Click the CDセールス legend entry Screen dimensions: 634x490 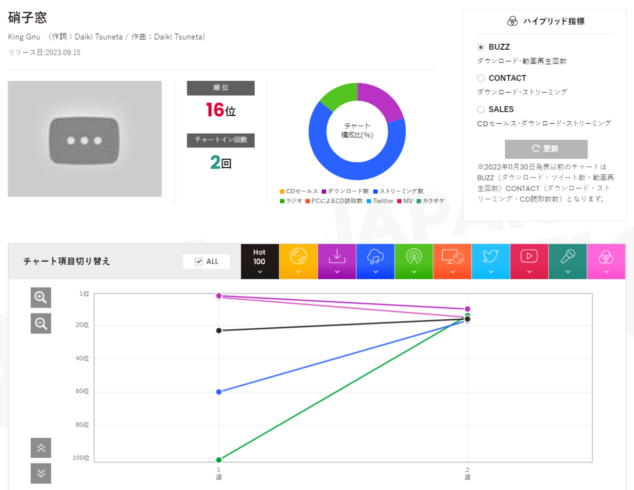coord(299,191)
